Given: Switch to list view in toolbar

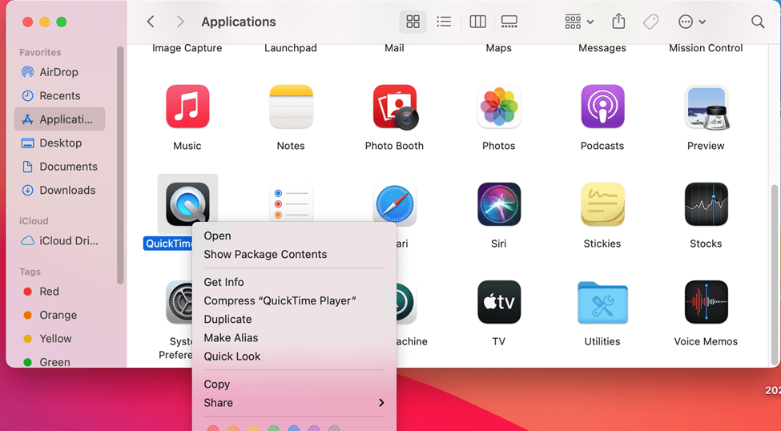Looking at the screenshot, I should [444, 22].
